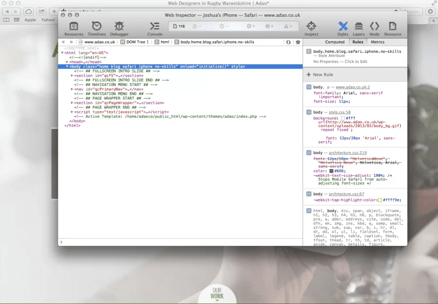Switch to the Computed tab
The width and height of the screenshot is (438, 304).
[334, 42]
